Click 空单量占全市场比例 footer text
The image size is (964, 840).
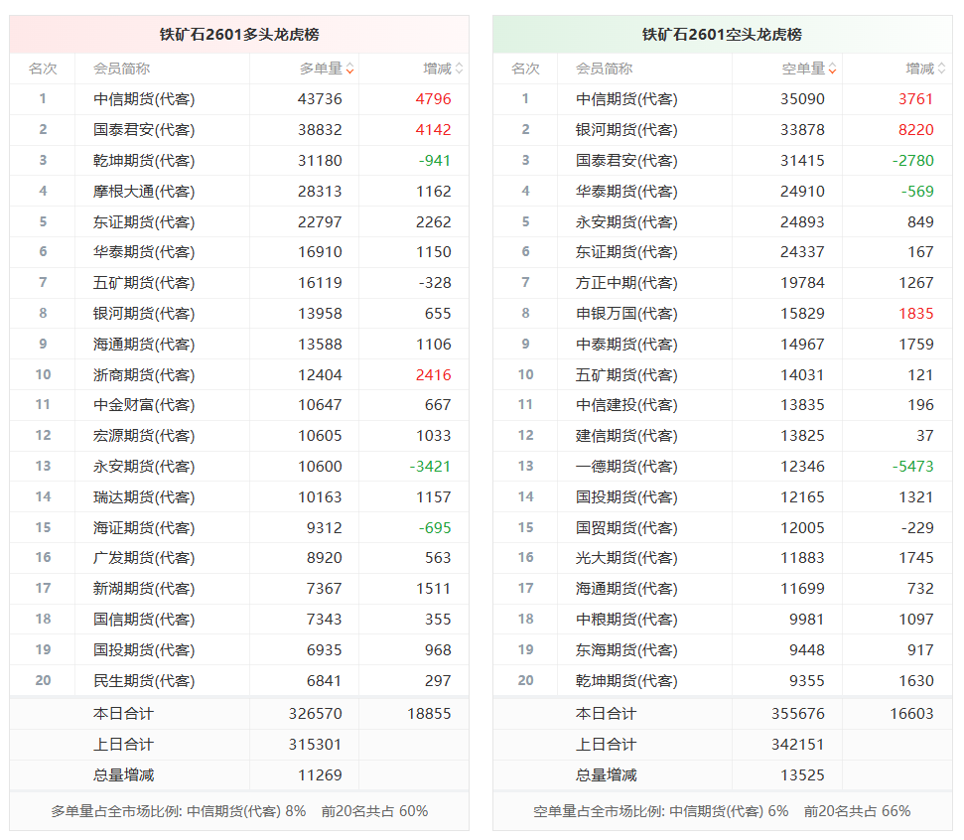coord(599,812)
